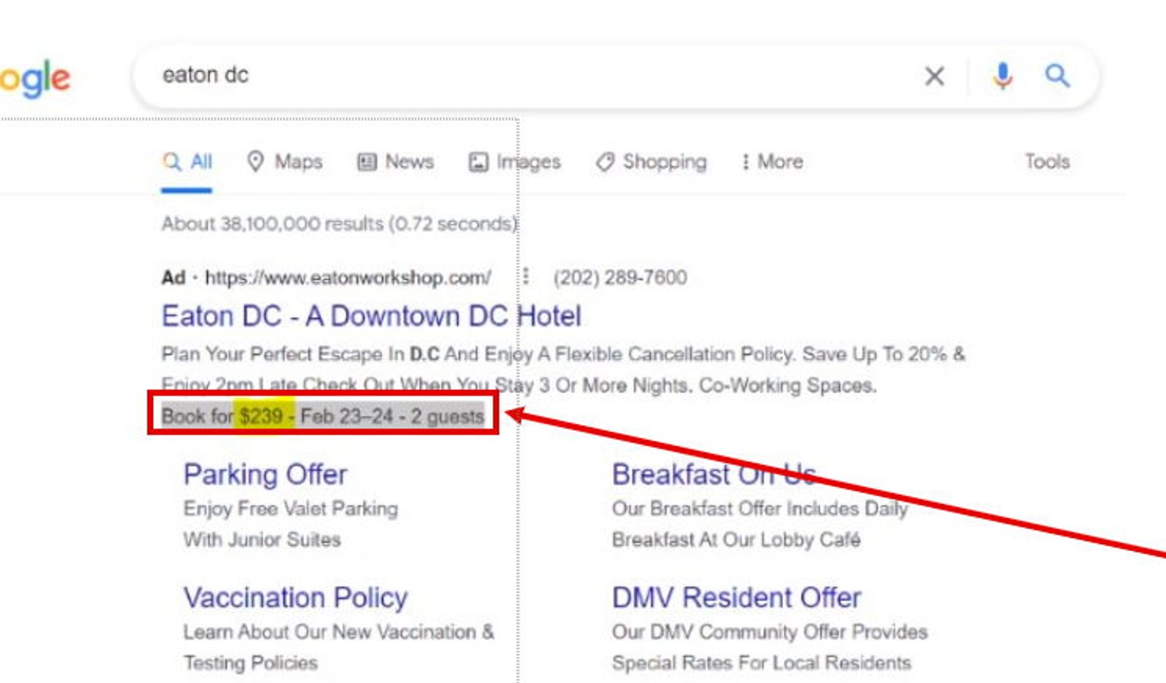Open the Eaton DC - A Downtown DC Hotel link
Screen dimensions: 1166x683
click(x=371, y=316)
